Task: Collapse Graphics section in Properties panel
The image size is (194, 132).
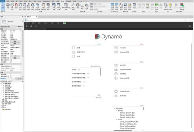Action: coord(21,29)
